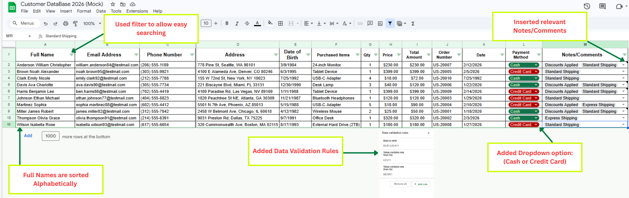Screen dimensions: 629x198
Task: Open the Format menu
Action: 84,11
